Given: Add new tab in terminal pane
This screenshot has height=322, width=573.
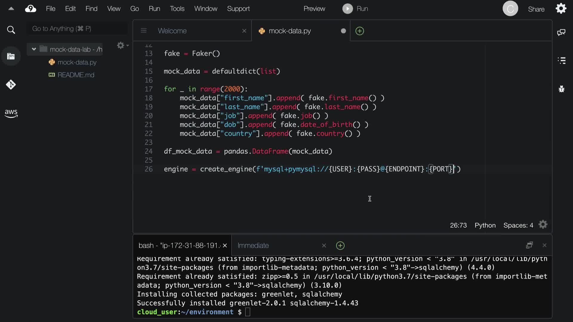Looking at the screenshot, I should click(x=340, y=245).
